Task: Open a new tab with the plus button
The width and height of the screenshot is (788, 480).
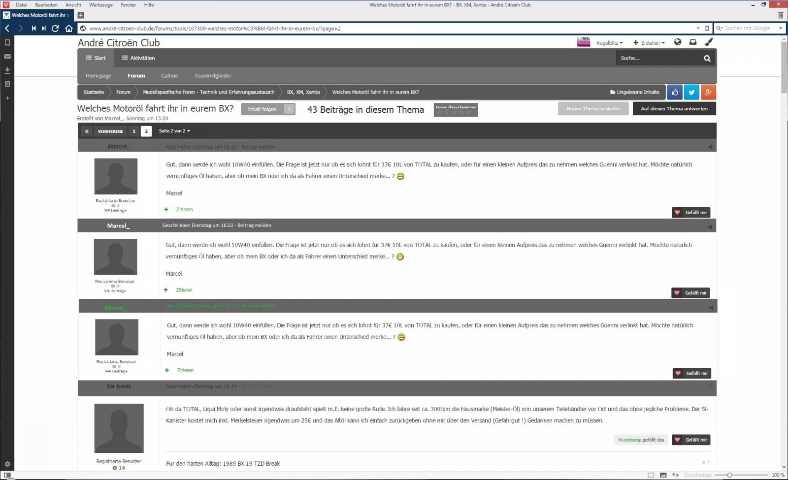Action: (x=81, y=15)
